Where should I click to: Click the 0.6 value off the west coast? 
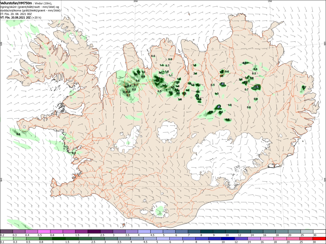tap(18, 134)
